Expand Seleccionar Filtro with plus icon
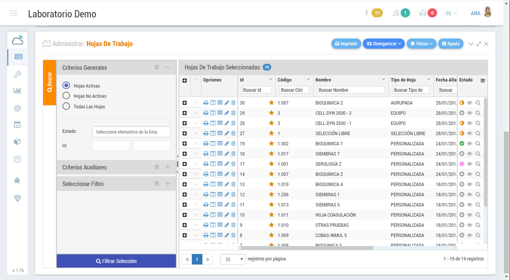Image resolution: width=510 pixels, height=280 pixels. click(168, 183)
